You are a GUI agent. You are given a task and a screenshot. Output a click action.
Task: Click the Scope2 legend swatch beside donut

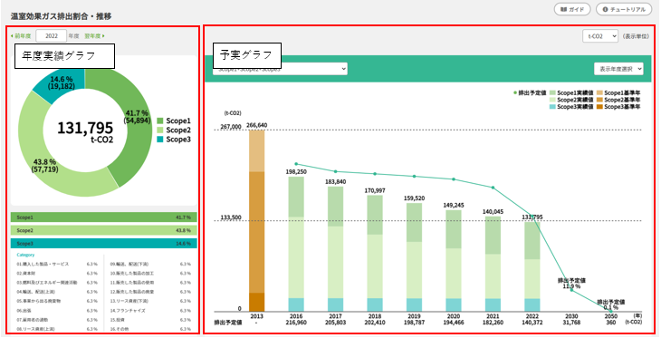pyautogui.click(x=159, y=130)
